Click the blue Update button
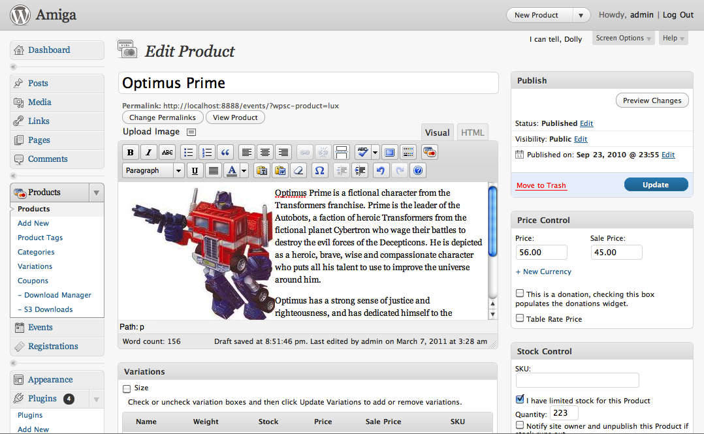This screenshot has width=704, height=434. [x=656, y=185]
